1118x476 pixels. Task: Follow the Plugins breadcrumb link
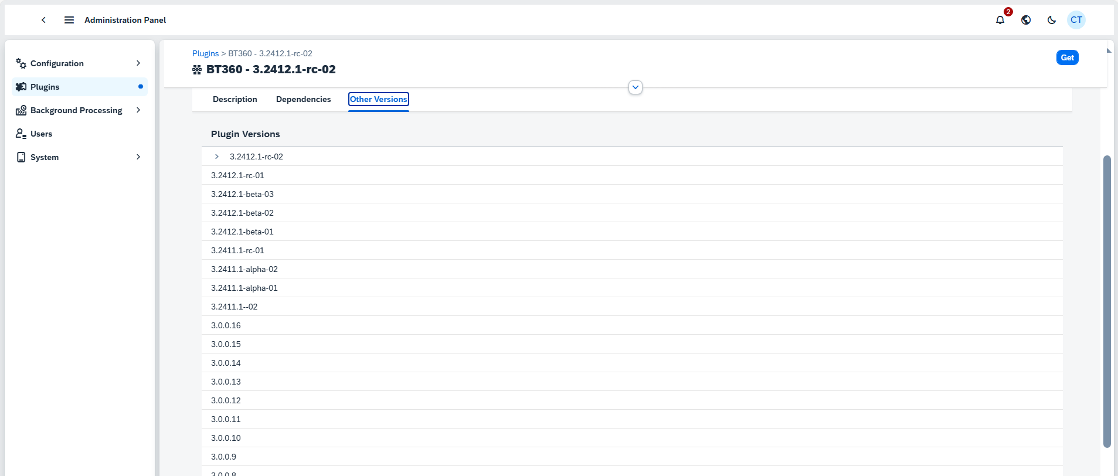click(x=205, y=53)
